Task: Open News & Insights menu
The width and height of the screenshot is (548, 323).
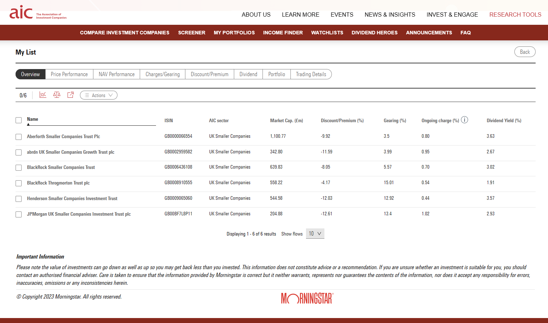Action: point(390,15)
